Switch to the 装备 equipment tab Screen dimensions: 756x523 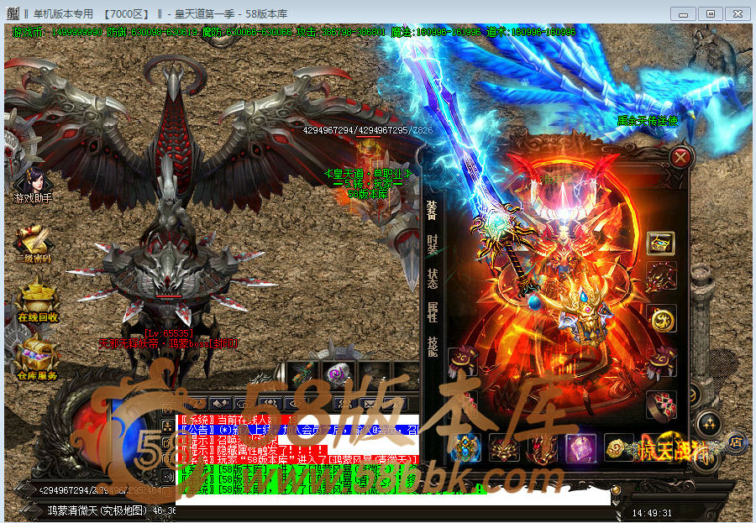[x=432, y=210]
